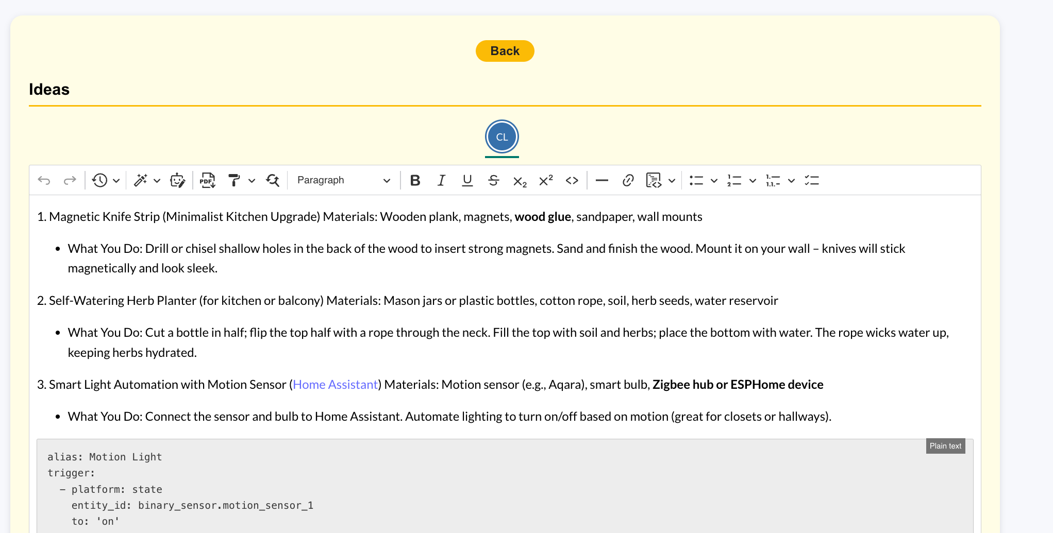
Task: Click the insert link icon
Action: 628,180
